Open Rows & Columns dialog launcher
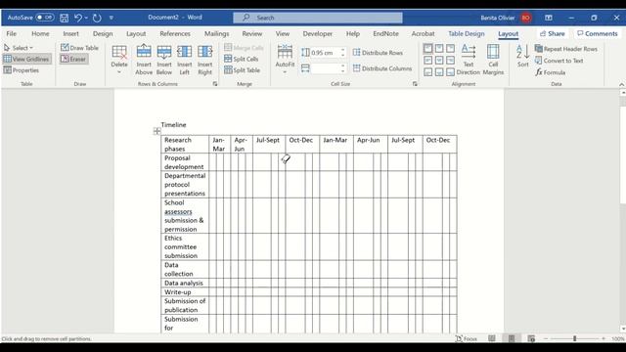Screen dimensions: 626x352 tap(215, 84)
